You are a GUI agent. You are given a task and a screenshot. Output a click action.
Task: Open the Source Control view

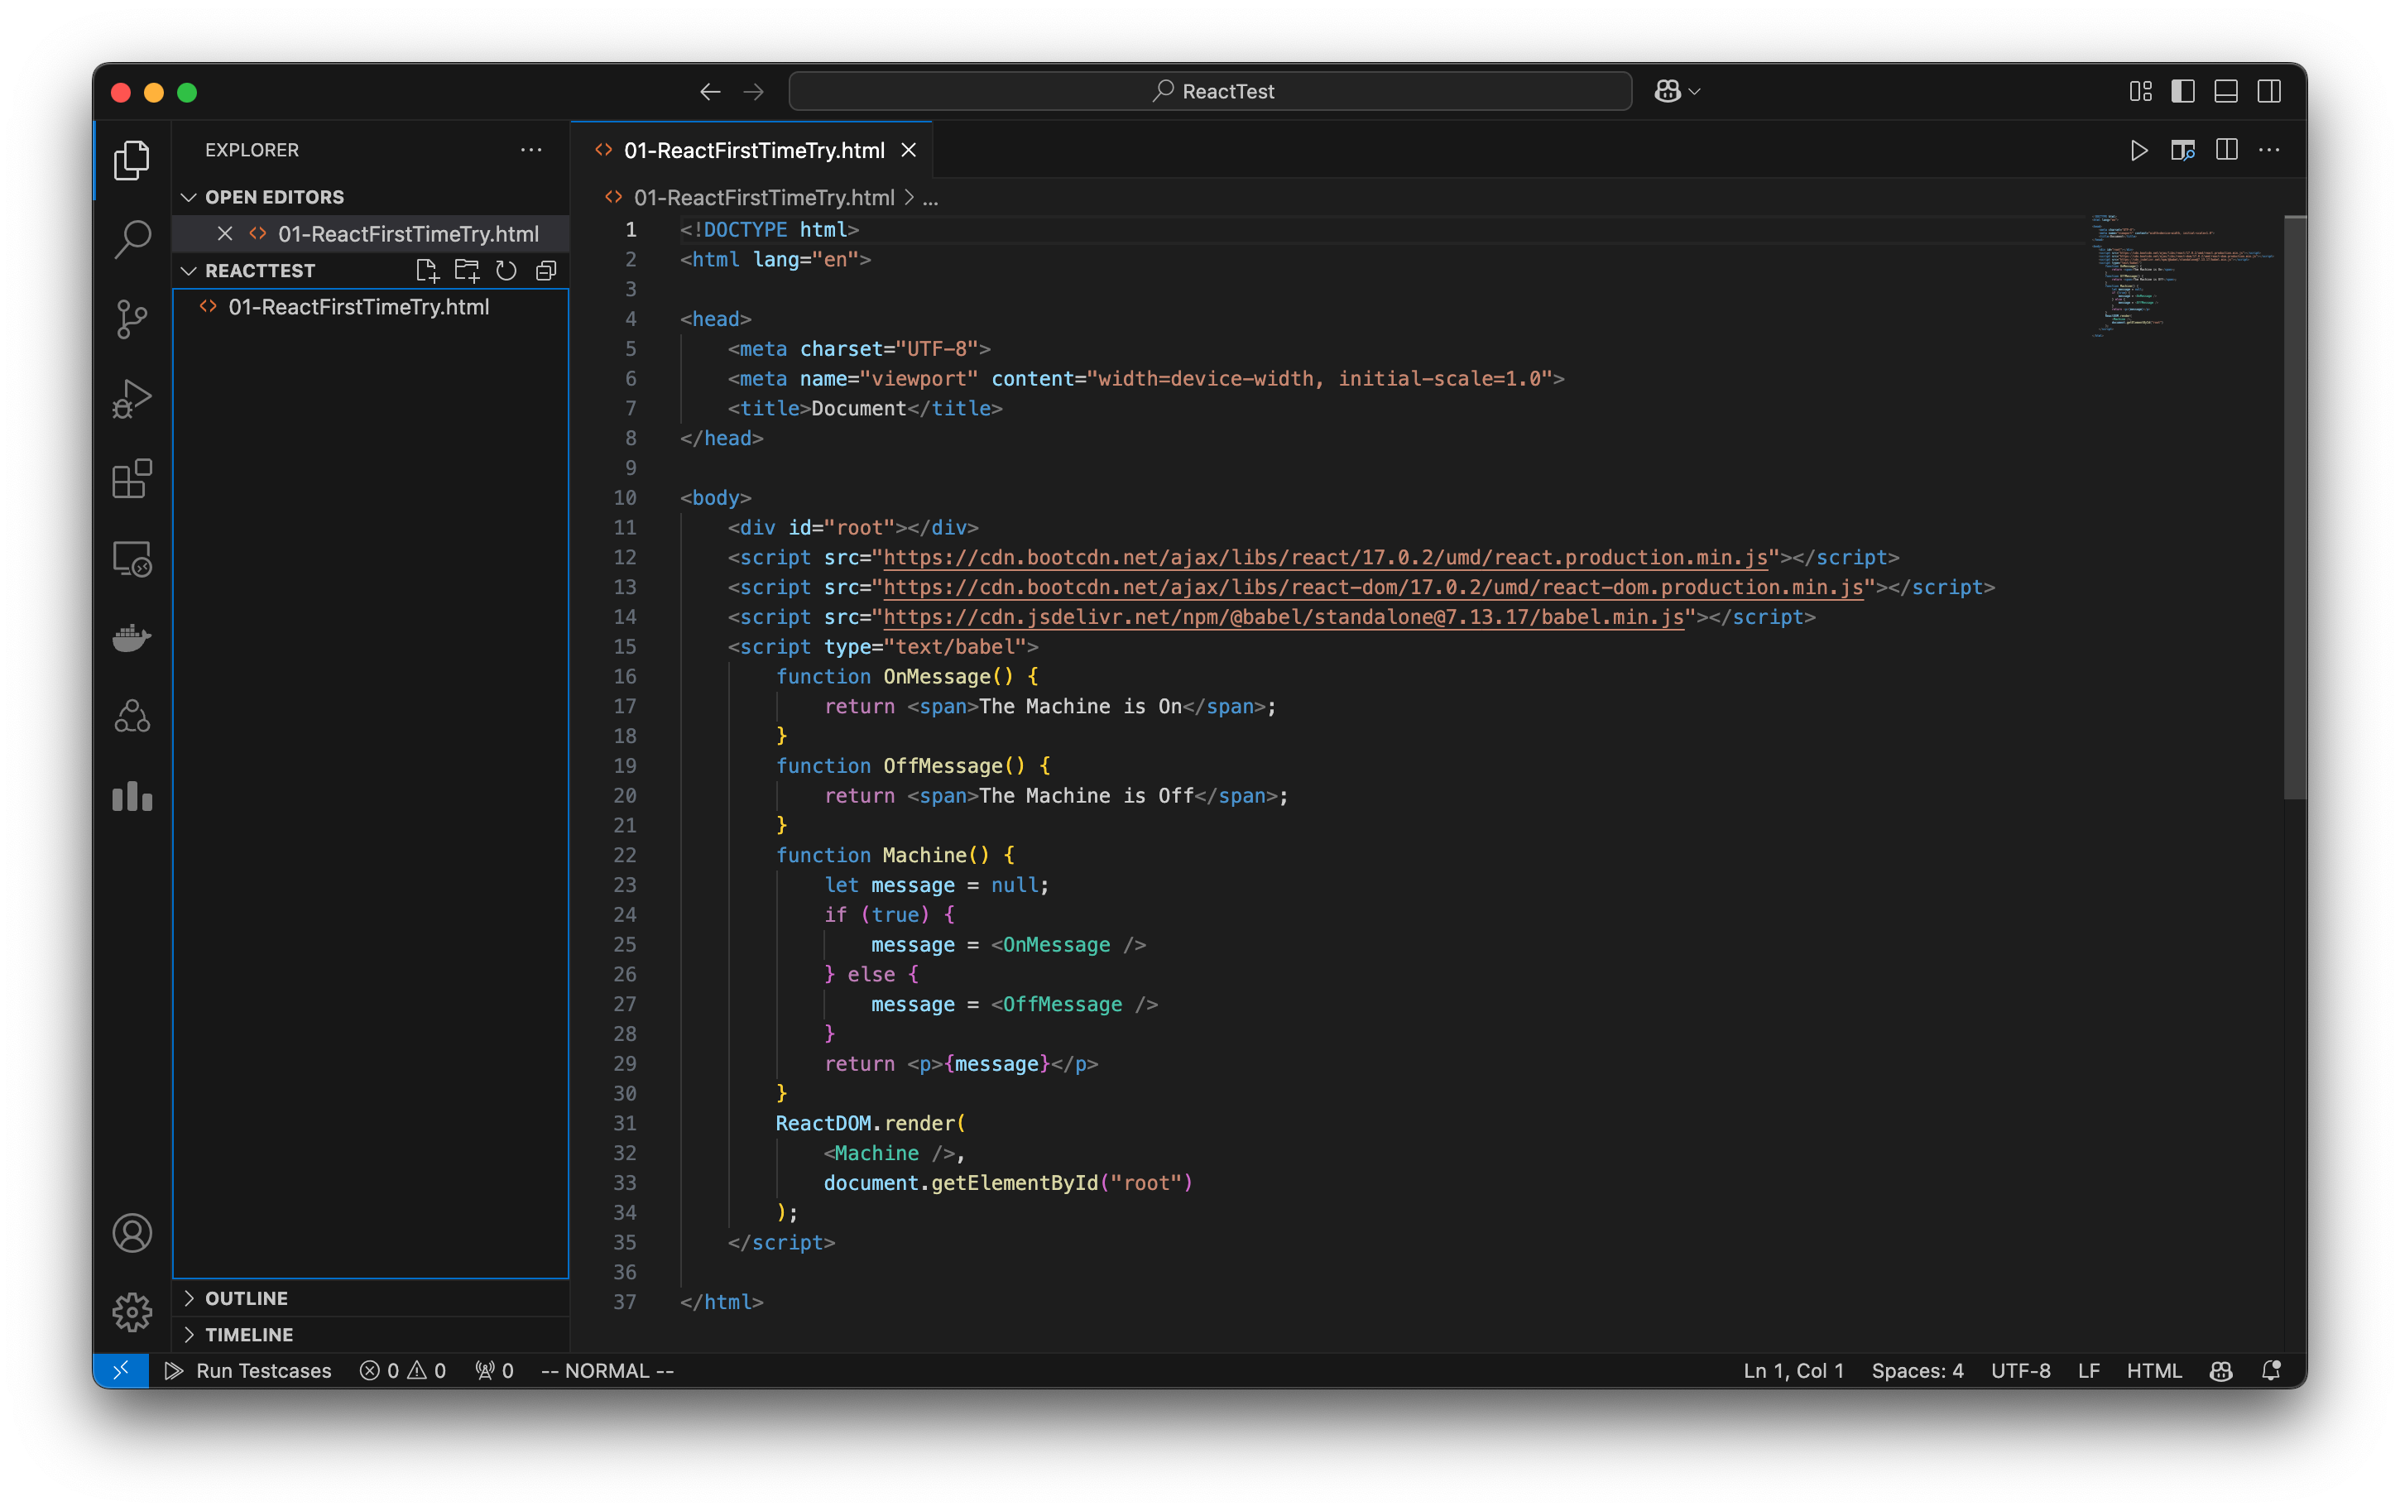(132, 319)
